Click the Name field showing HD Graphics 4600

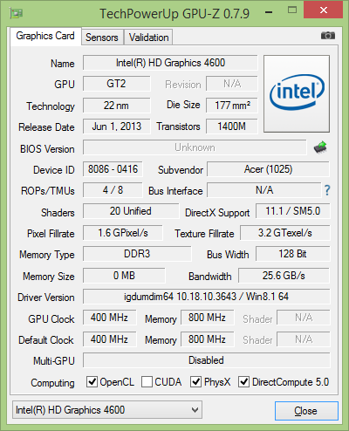170,63
